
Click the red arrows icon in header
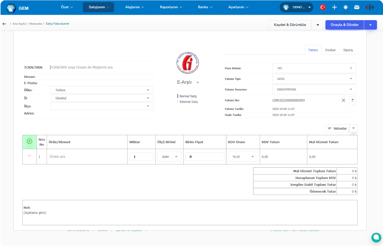370,7
